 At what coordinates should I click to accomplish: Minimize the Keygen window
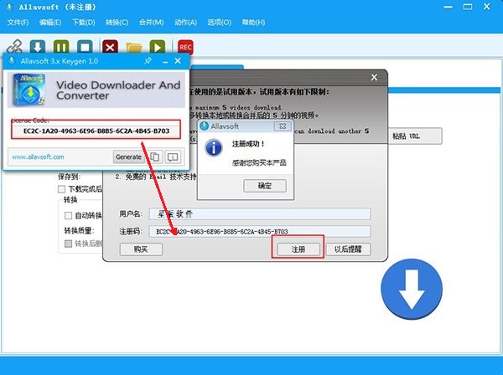(165, 61)
